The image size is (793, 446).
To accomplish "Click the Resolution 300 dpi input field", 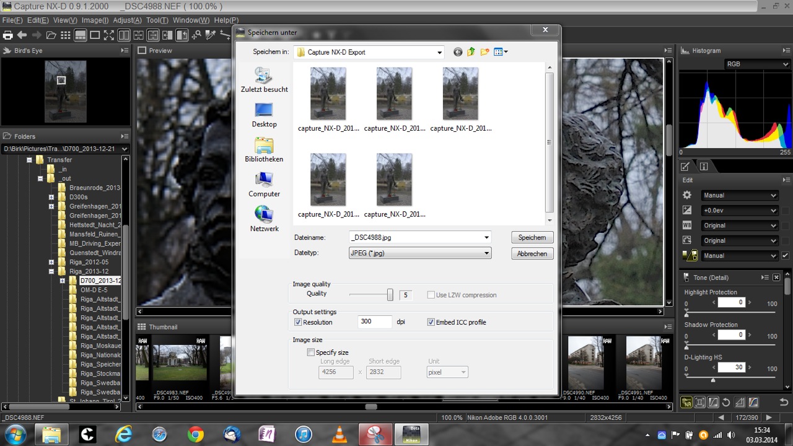I will tap(375, 321).
